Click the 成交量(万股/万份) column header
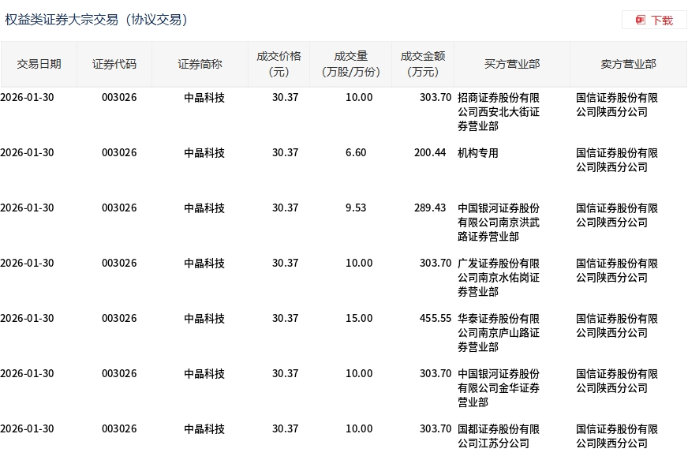 [350, 64]
